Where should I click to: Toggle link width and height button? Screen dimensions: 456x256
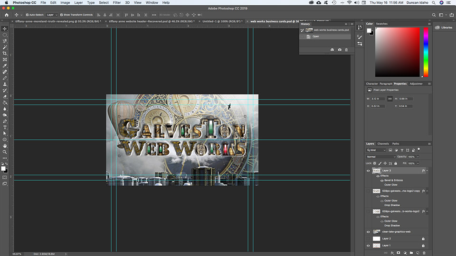click(x=390, y=99)
